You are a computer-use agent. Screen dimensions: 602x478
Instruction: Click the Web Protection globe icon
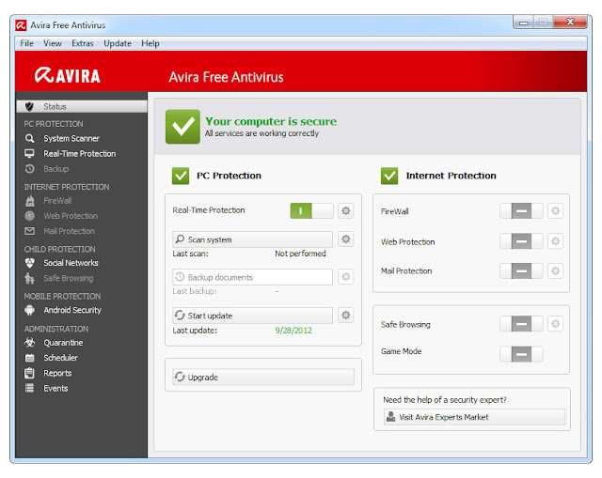pyautogui.click(x=29, y=216)
